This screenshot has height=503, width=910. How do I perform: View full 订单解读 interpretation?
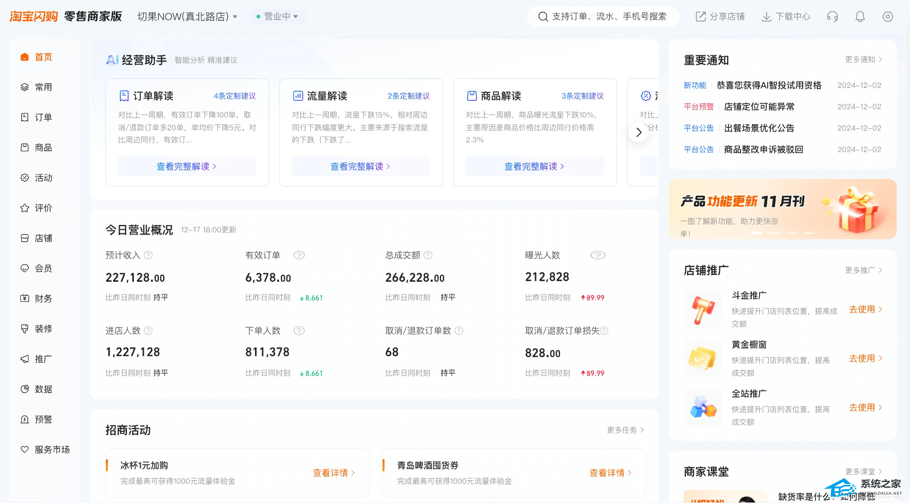pos(187,167)
